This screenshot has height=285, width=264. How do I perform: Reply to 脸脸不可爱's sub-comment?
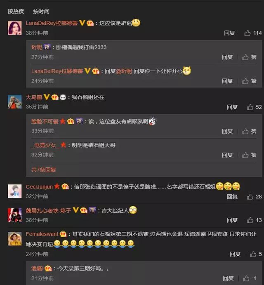[227, 131]
